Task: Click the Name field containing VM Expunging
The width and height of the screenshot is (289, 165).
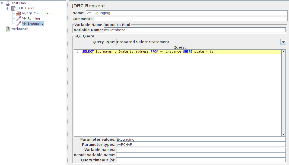Action: tap(186, 13)
